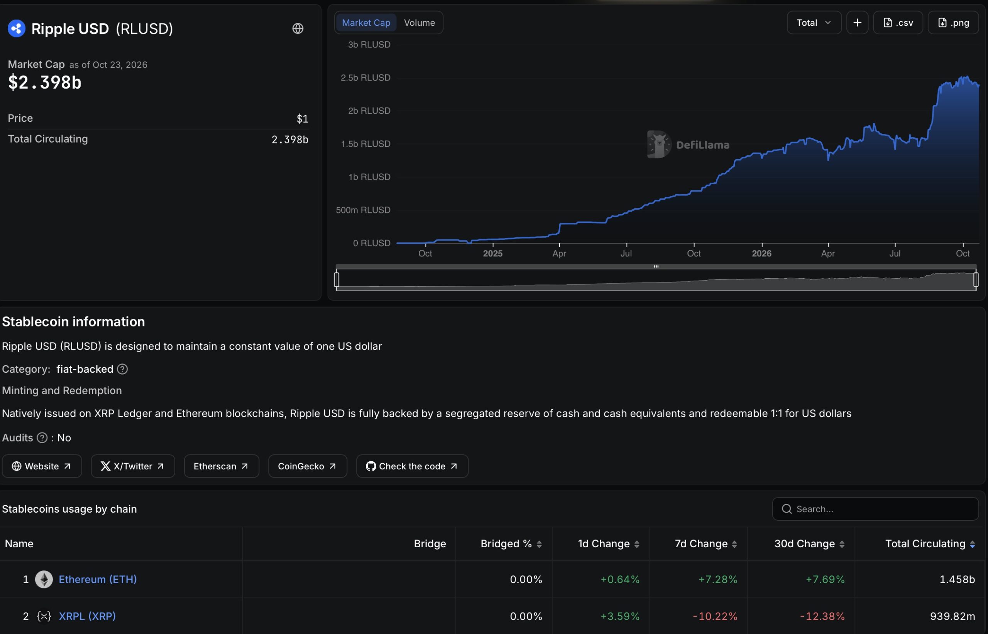988x634 pixels.
Task: Sort table by Total Circulating column
Action: [x=930, y=544]
